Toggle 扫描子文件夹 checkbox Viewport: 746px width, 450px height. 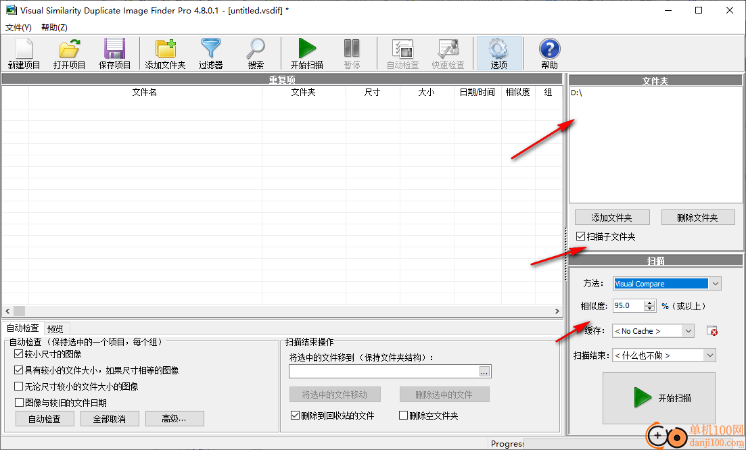tap(580, 236)
